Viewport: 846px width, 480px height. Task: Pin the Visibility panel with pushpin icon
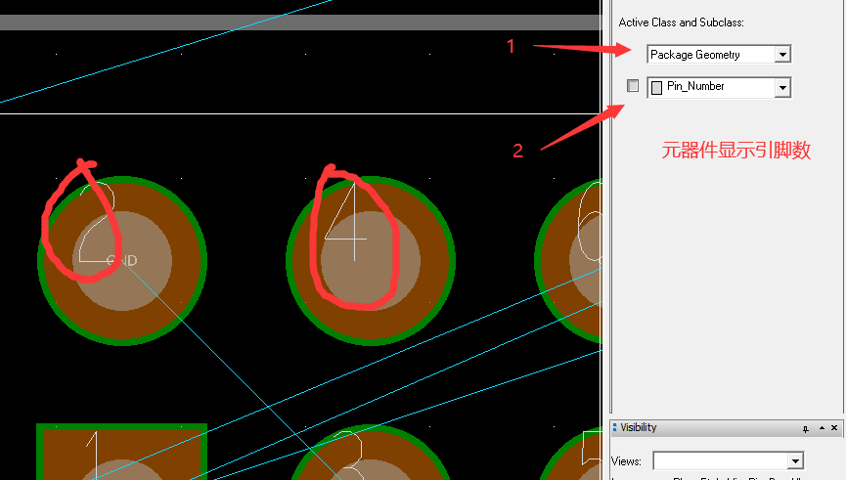pyautogui.click(x=805, y=428)
